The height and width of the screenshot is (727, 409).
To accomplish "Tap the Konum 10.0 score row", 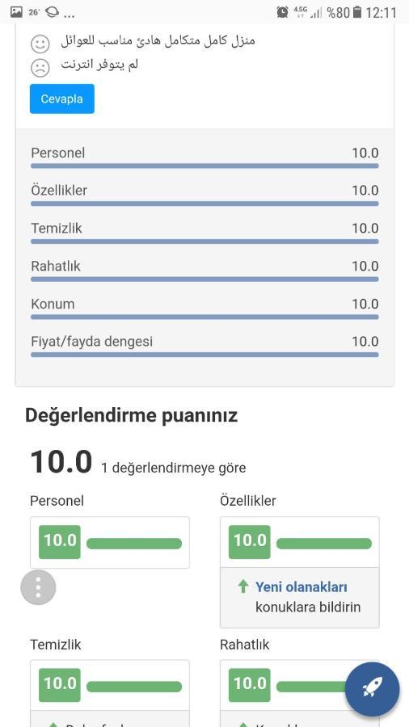I will [204, 309].
